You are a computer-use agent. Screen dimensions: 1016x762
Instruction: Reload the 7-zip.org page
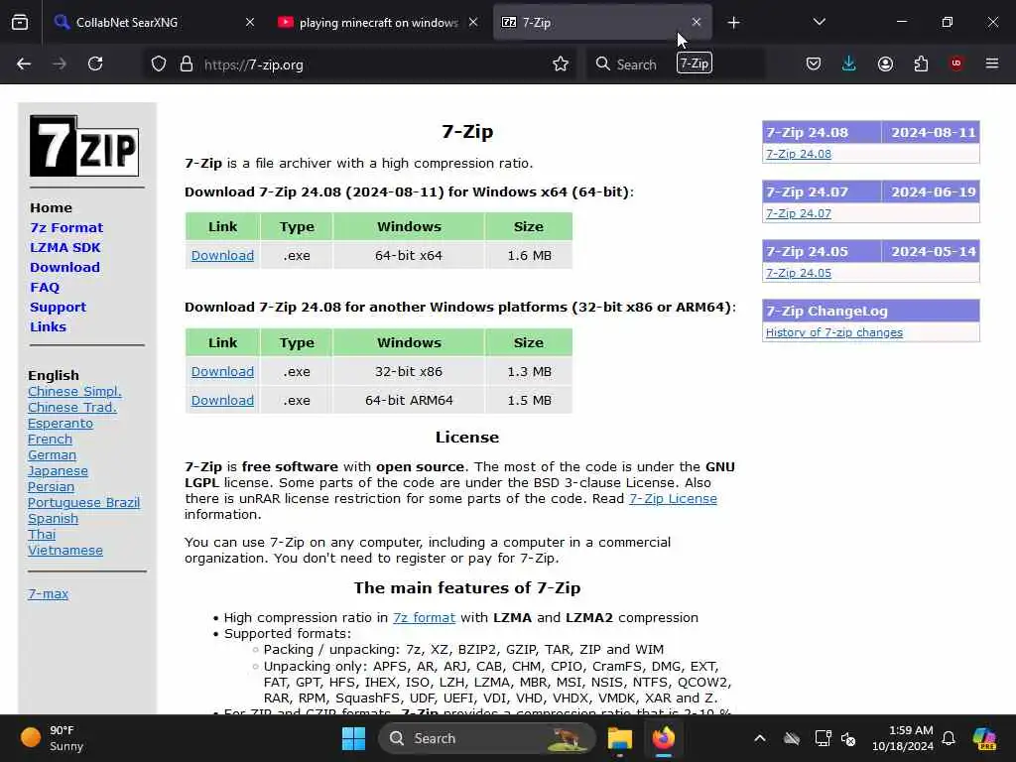pyautogui.click(x=95, y=63)
